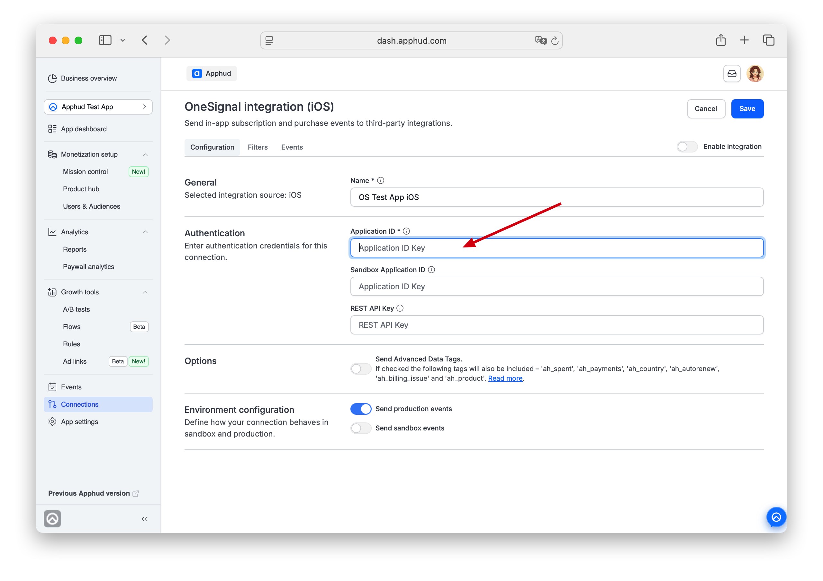Click the REST API Key field

point(557,325)
